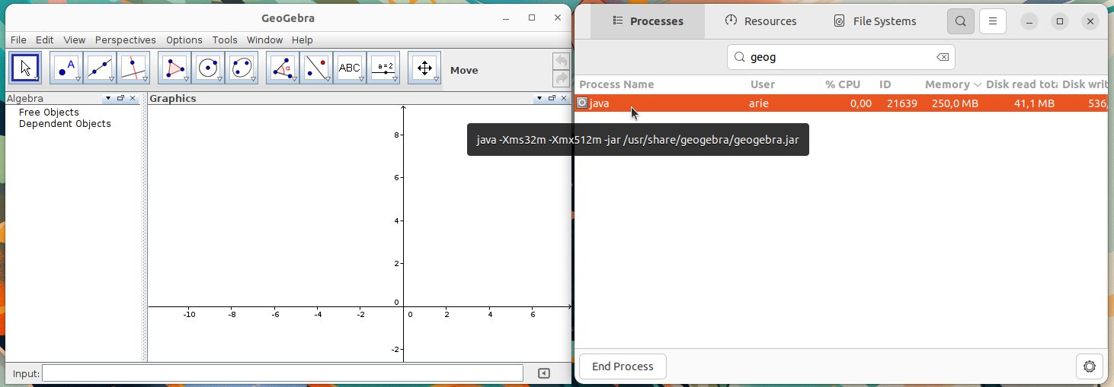Open the Options menu in GeoGebra
Viewport: 1114px width, 387px height.
[184, 40]
